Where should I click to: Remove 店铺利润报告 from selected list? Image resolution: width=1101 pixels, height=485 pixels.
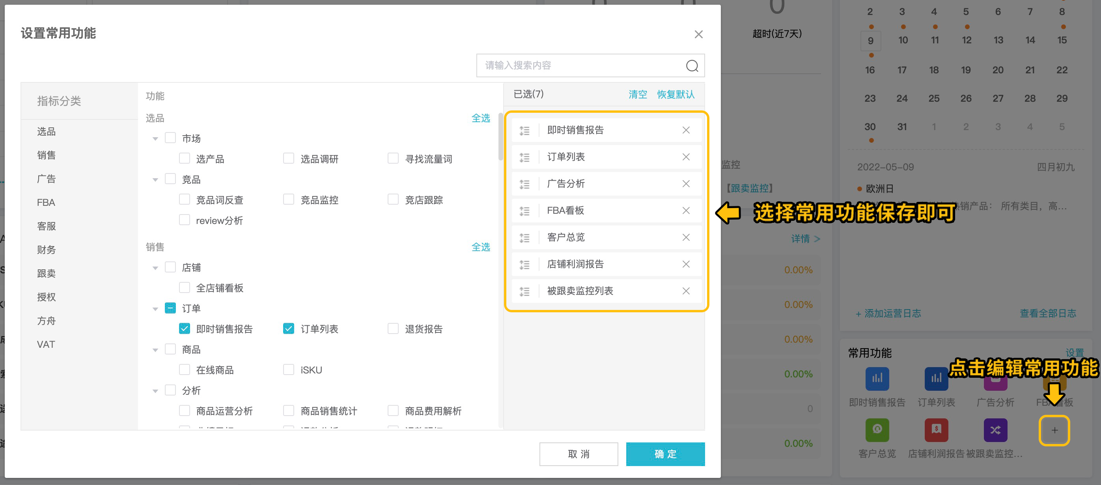[685, 264]
